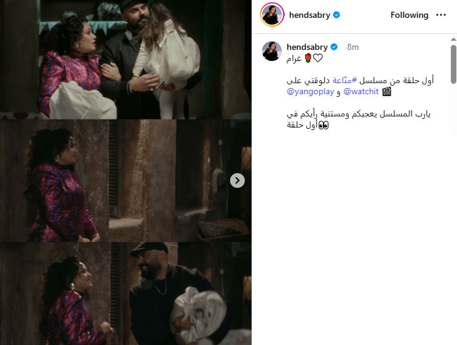
Task: Open the @watchit mention link
Action: [x=361, y=92]
